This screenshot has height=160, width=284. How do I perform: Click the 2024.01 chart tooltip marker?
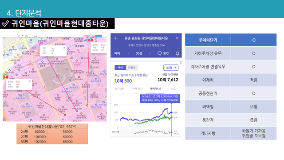(x=160, y=98)
